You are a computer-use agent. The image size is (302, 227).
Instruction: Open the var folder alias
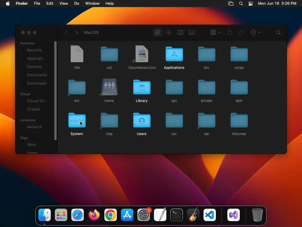(206, 120)
